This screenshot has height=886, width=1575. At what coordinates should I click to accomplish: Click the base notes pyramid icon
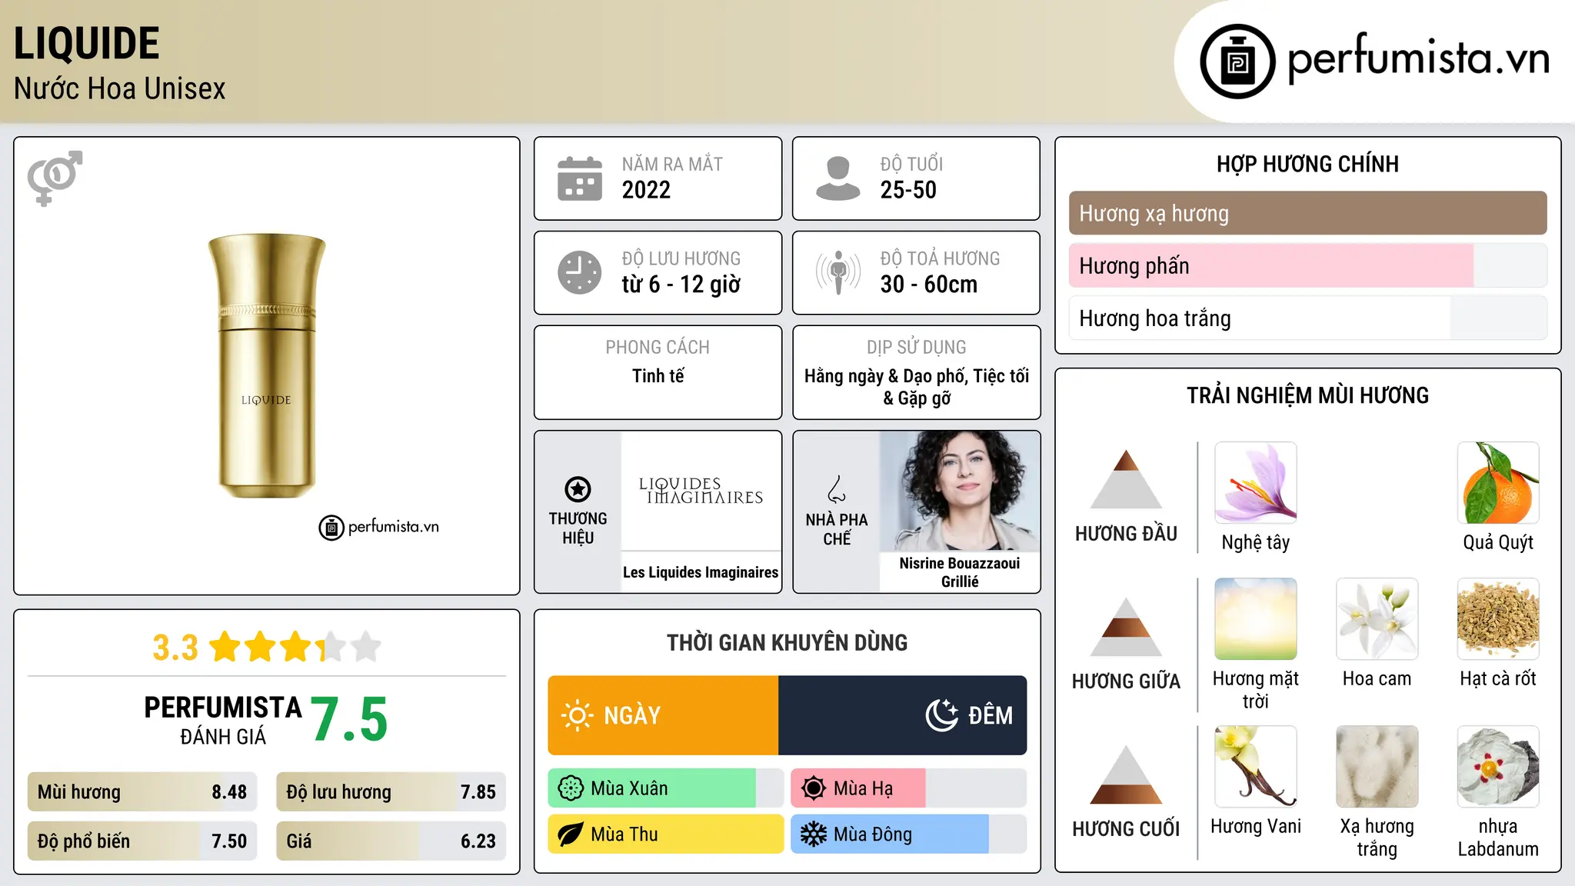click(1126, 774)
